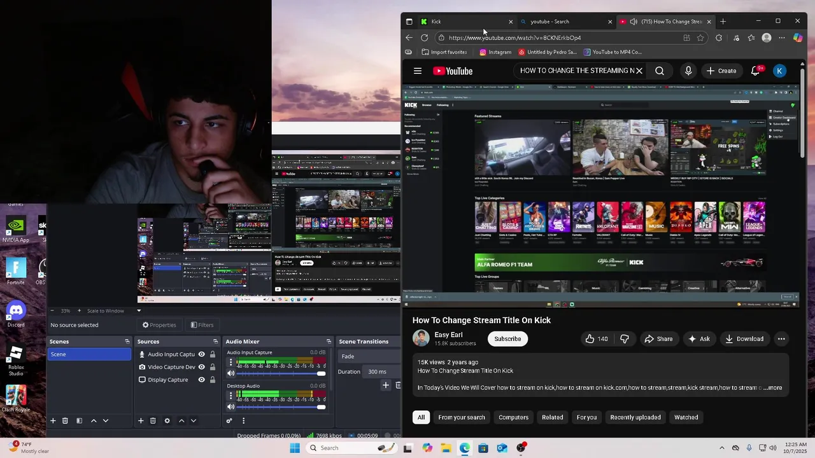815x458 pixels.
Task: Edit the 300 ms transition duration field
Action: click(381, 371)
